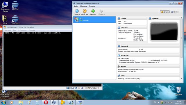186x105 pixels.
Task: Click the Создать (New) toolbar icon
Action: pyautogui.click(x=77, y=11)
